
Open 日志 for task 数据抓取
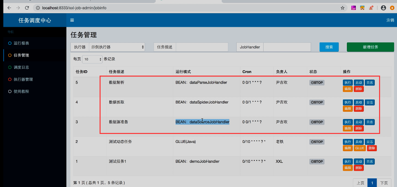[x=370, y=102]
